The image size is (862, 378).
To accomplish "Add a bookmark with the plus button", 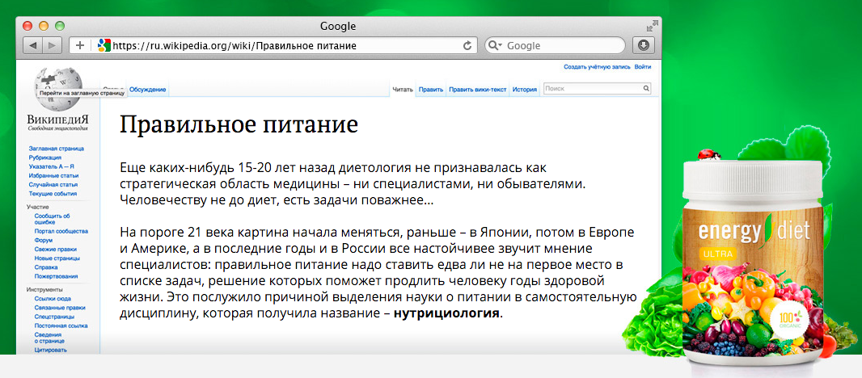I will pyautogui.click(x=80, y=45).
